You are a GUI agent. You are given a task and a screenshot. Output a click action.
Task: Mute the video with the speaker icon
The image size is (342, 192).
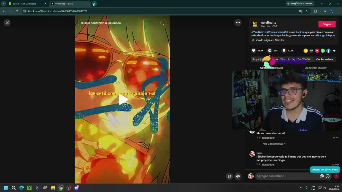click(238, 176)
